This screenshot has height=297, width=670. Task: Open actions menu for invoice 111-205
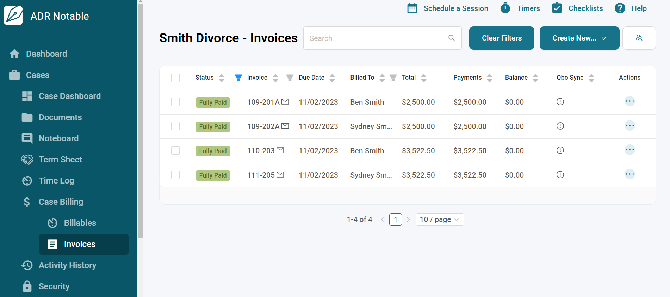click(629, 174)
